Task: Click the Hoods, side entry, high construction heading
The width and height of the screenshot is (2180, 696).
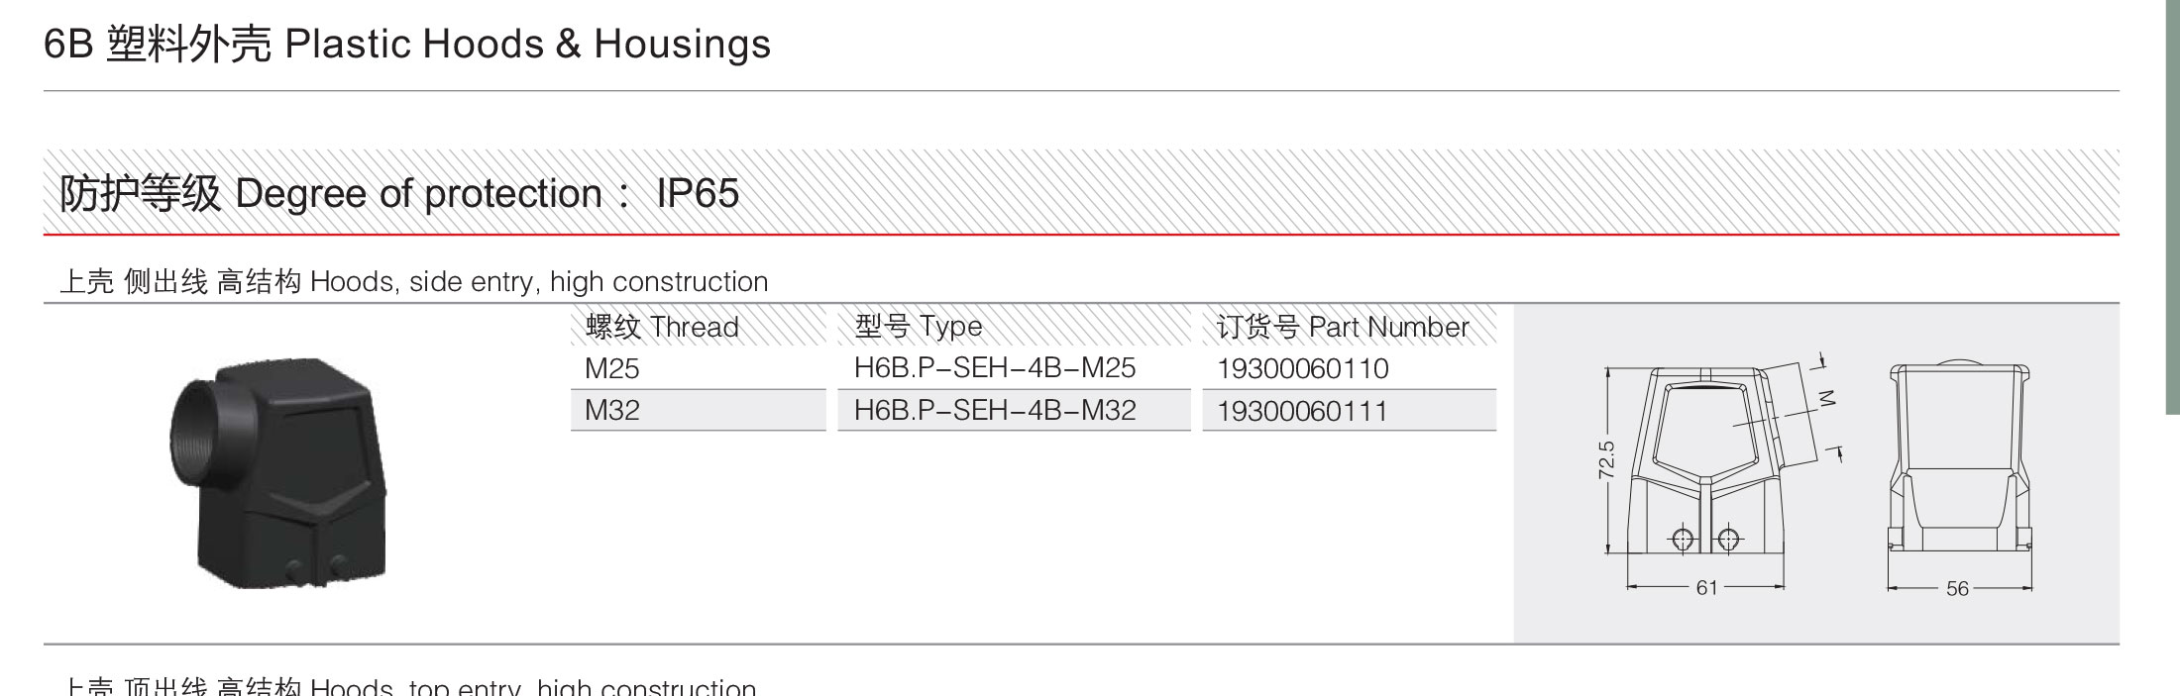Action: [x=414, y=282]
